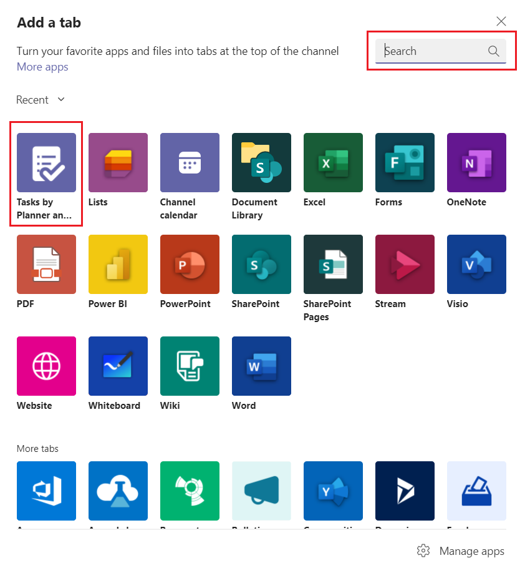Pick the Wiki app icon

(x=190, y=366)
